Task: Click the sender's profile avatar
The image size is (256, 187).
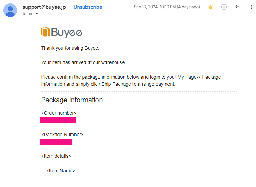Action: click(x=10, y=10)
